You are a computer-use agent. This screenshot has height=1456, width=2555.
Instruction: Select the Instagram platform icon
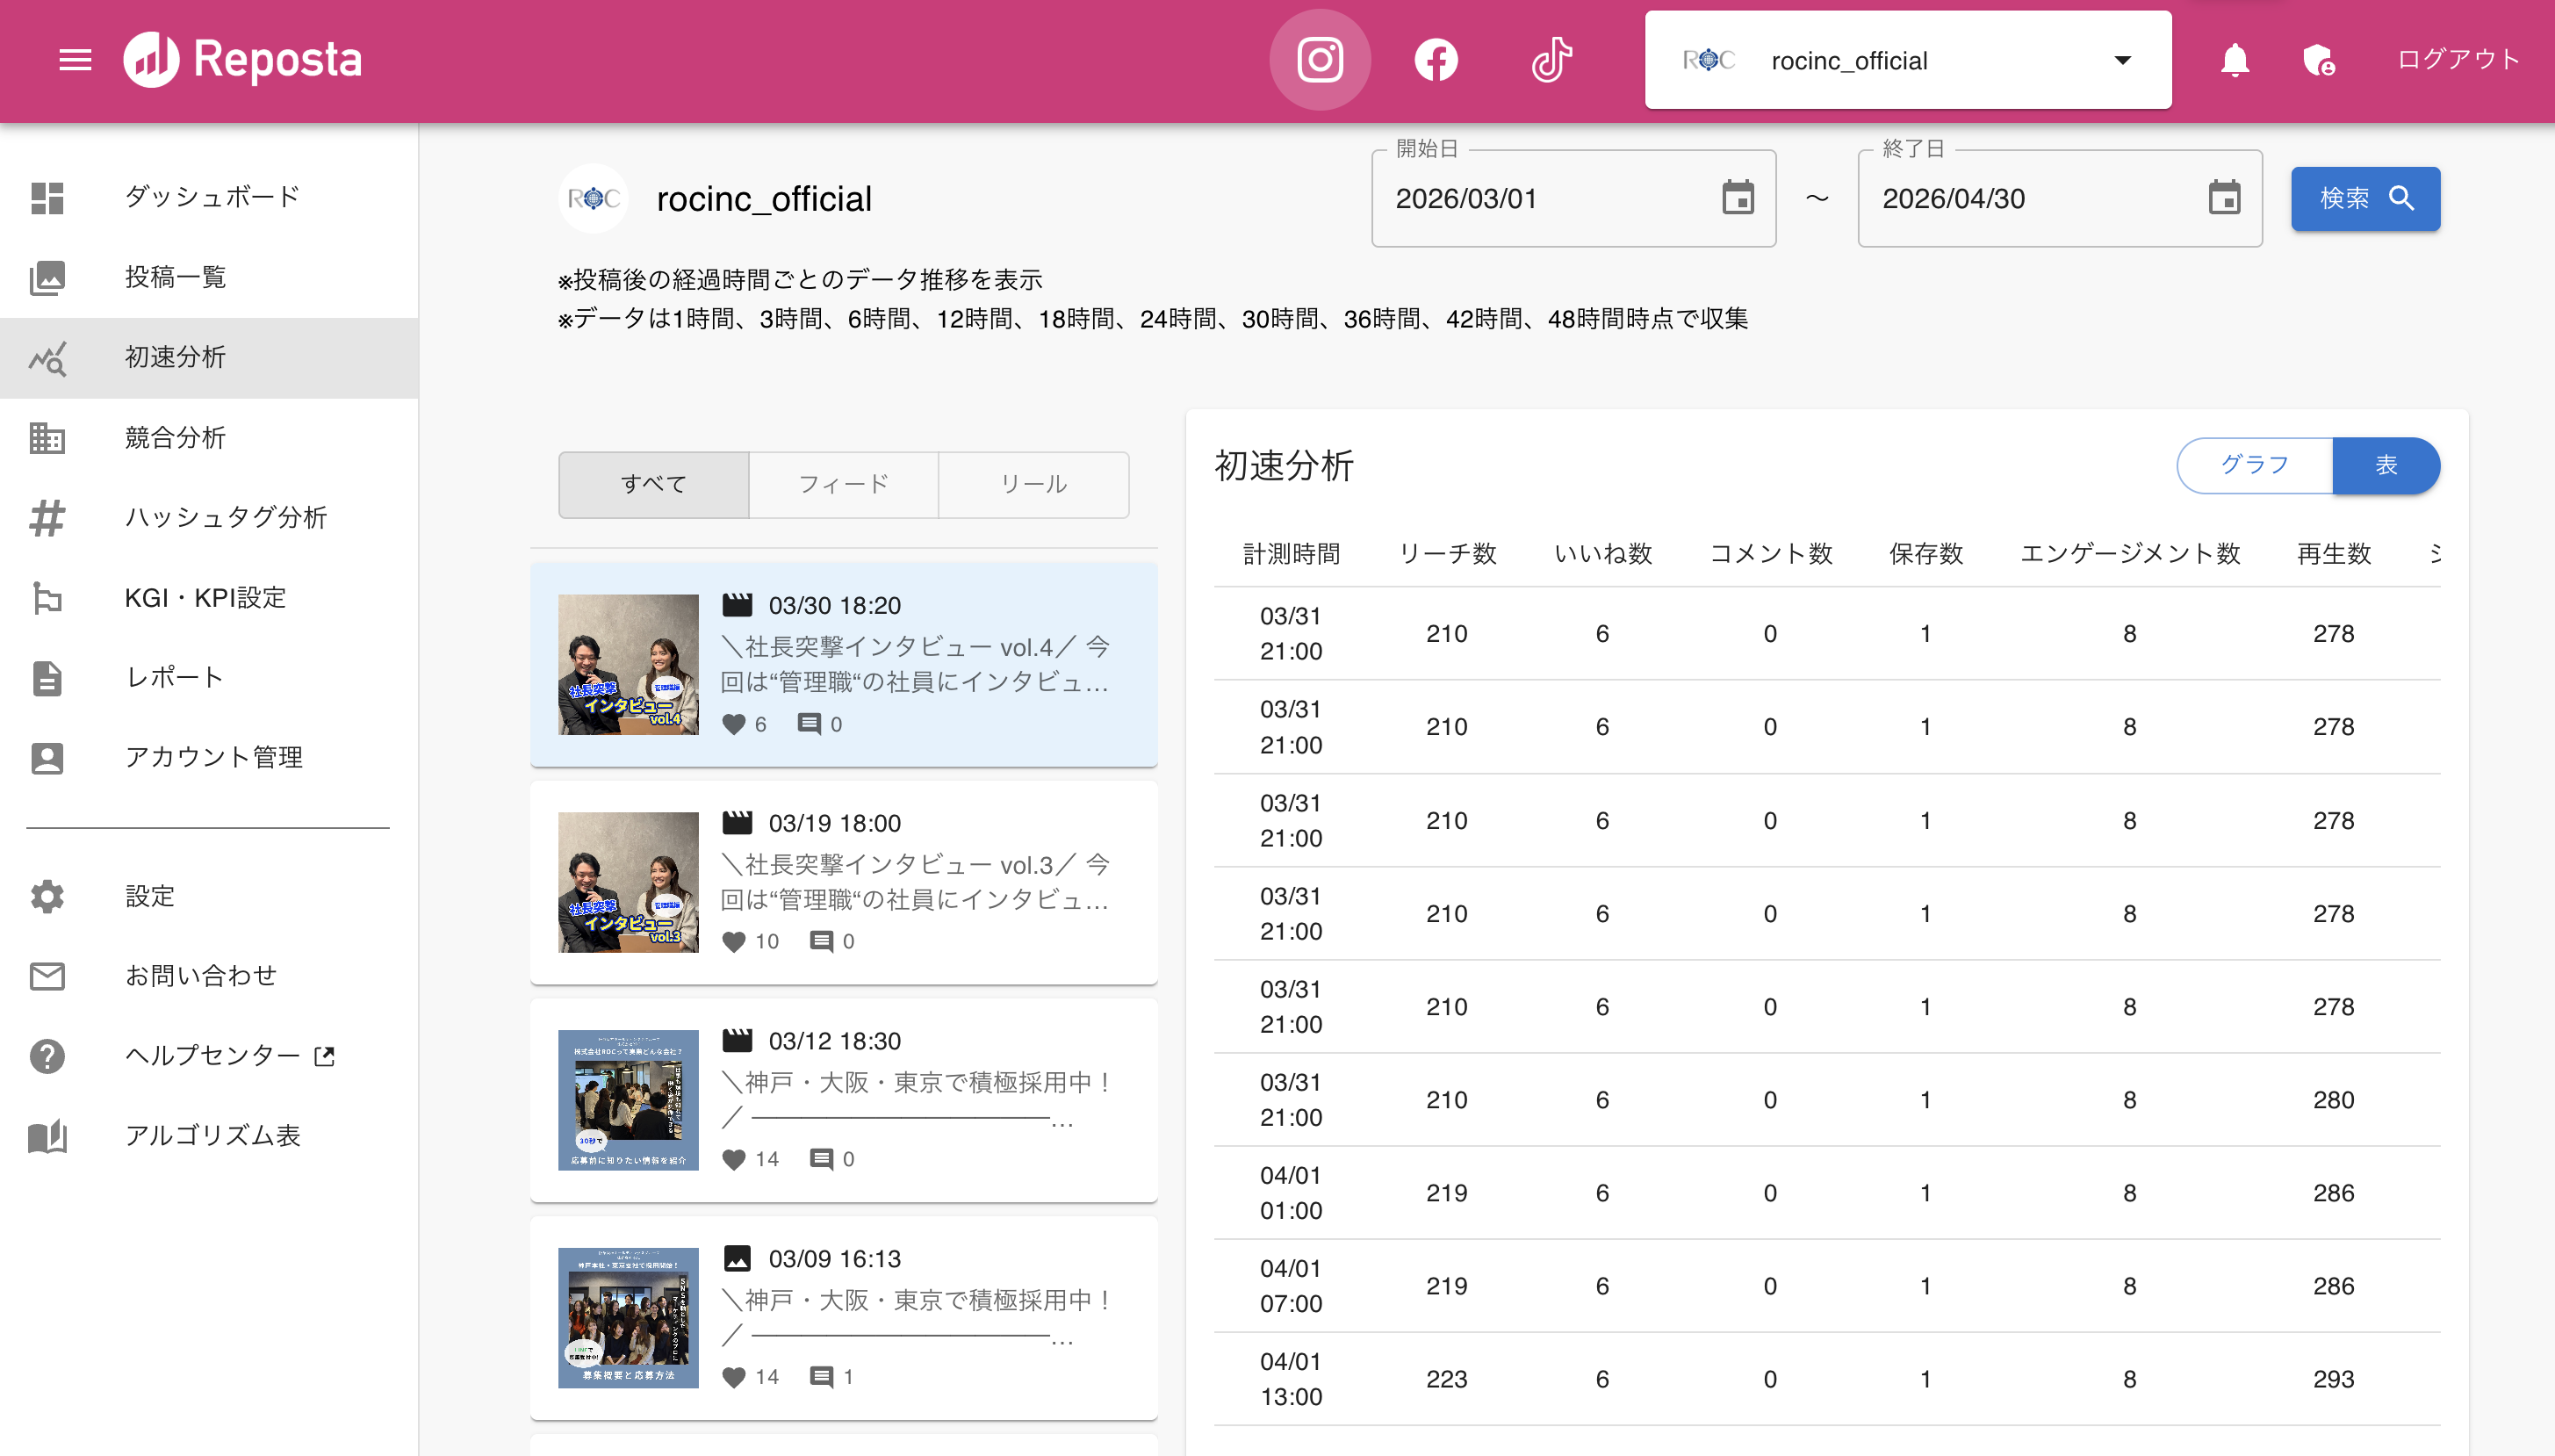point(1320,60)
